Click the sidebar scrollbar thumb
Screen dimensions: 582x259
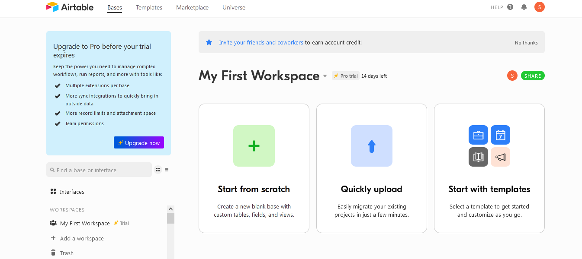tap(170, 218)
